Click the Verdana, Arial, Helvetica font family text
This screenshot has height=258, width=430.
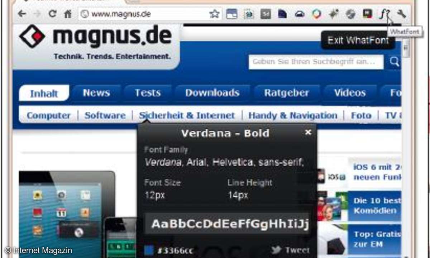coord(224,162)
